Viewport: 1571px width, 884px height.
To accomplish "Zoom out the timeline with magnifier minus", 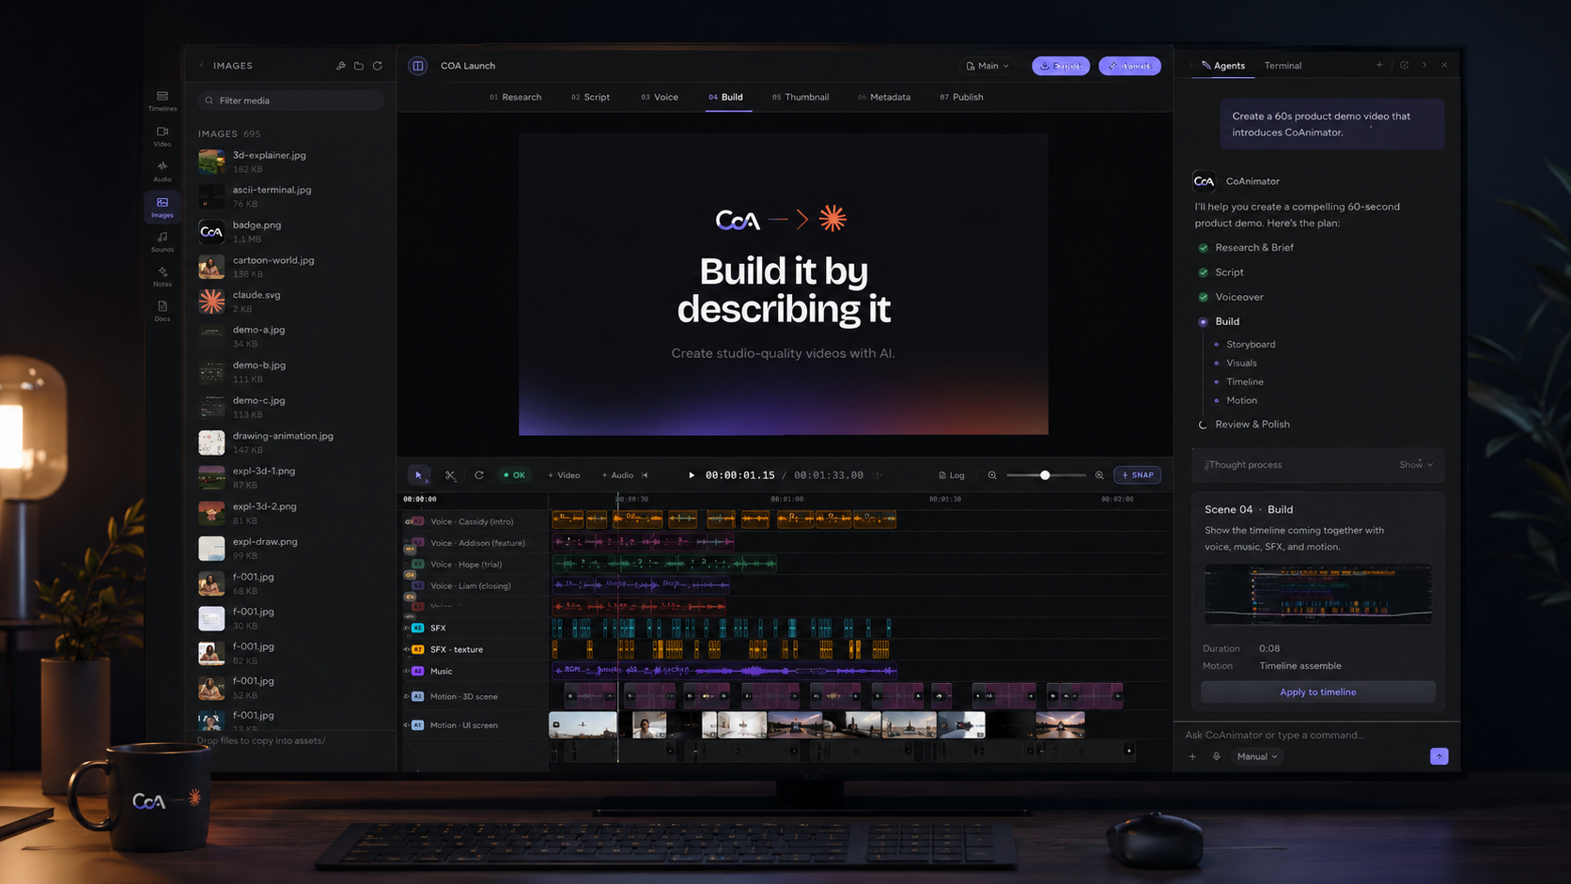I will click(992, 475).
